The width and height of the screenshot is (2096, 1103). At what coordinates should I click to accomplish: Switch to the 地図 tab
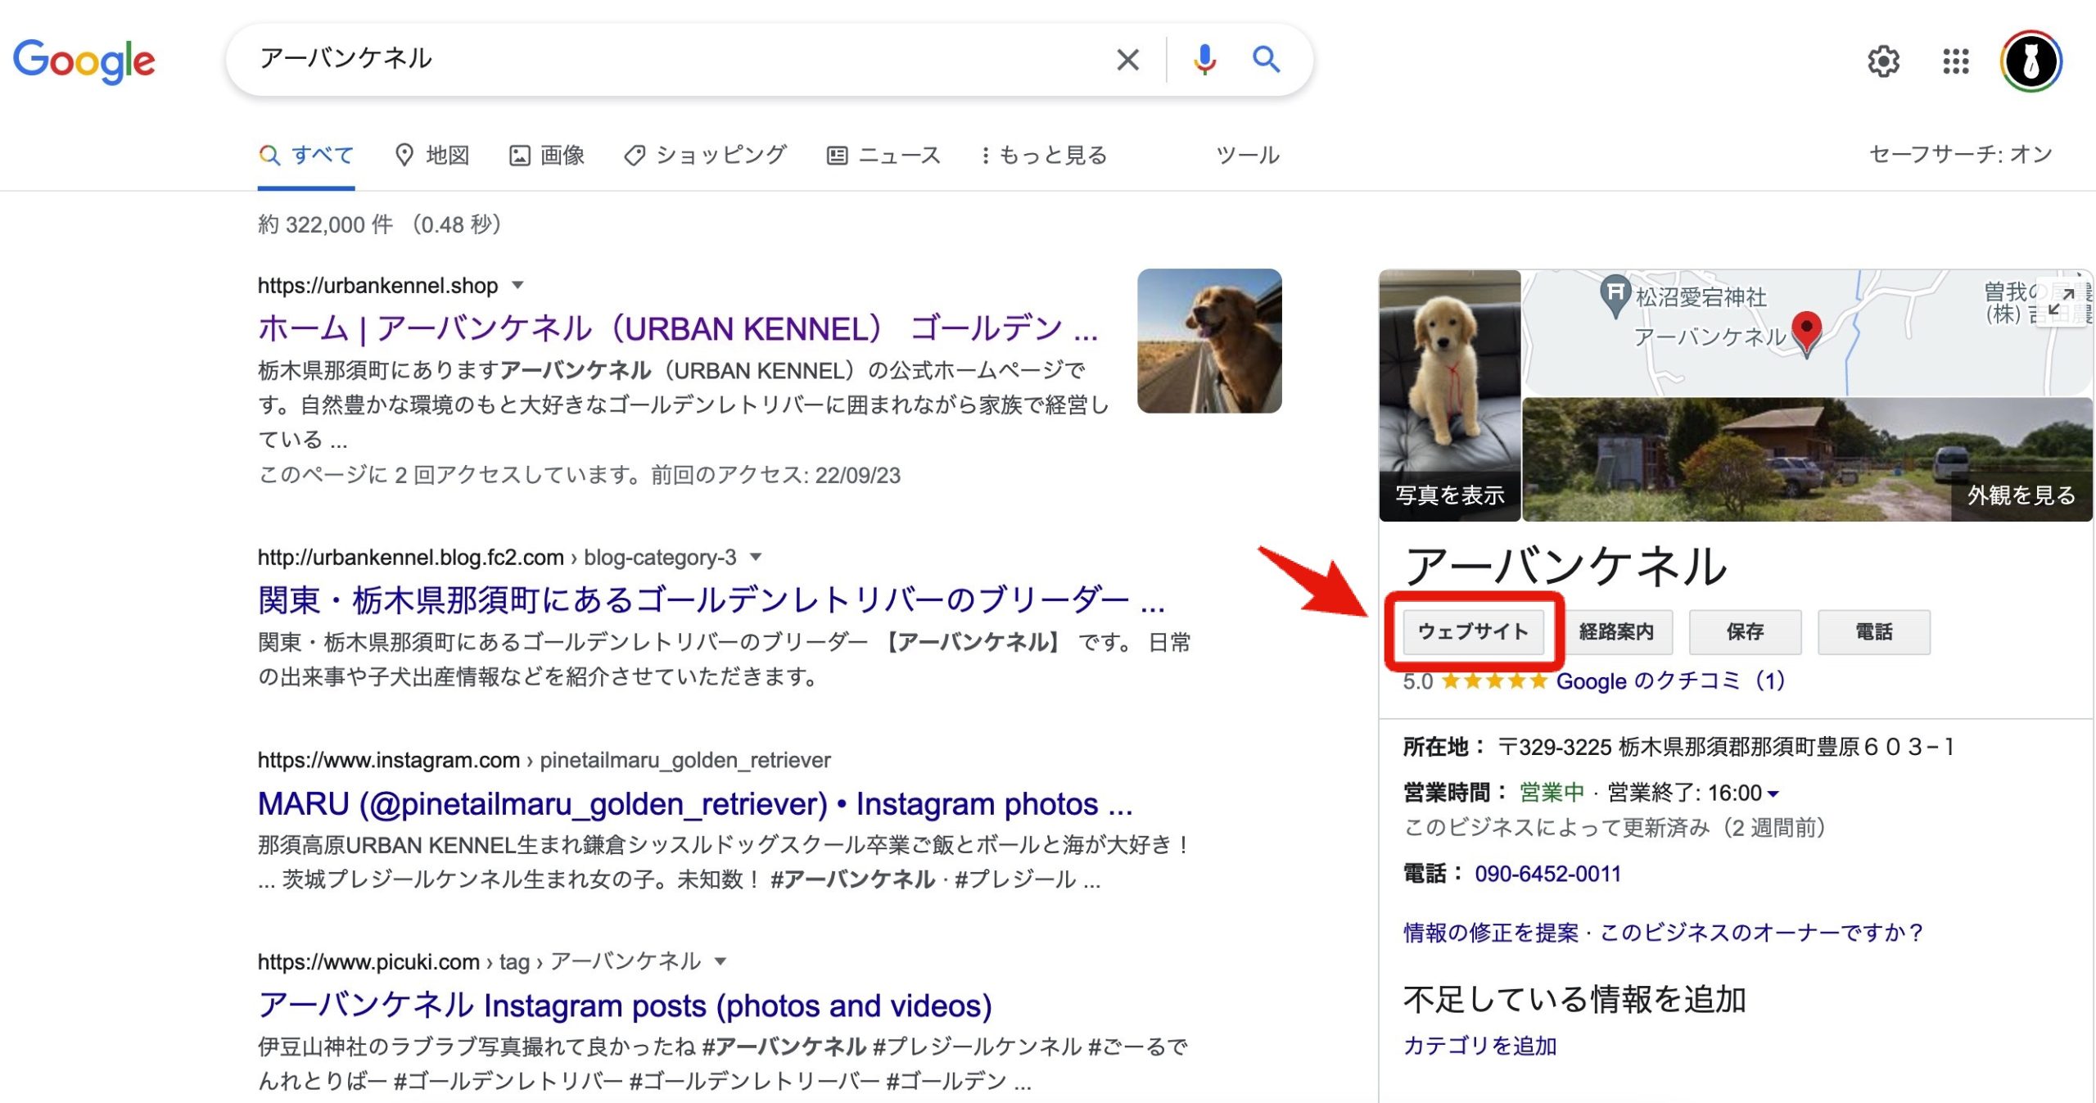pyautogui.click(x=432, y=155)
